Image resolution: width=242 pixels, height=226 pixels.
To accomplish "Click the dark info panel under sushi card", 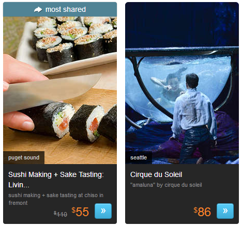I will (x=60, y=194).
